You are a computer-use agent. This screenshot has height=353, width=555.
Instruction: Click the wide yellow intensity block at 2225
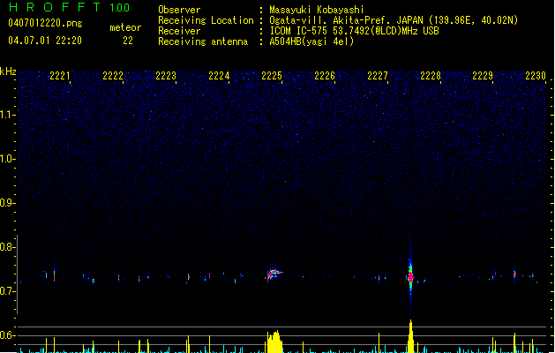(274, 342)
